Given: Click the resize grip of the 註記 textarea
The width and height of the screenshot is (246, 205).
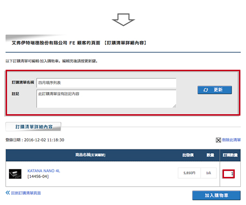Looking at the screenshot, I should (174, 106).
